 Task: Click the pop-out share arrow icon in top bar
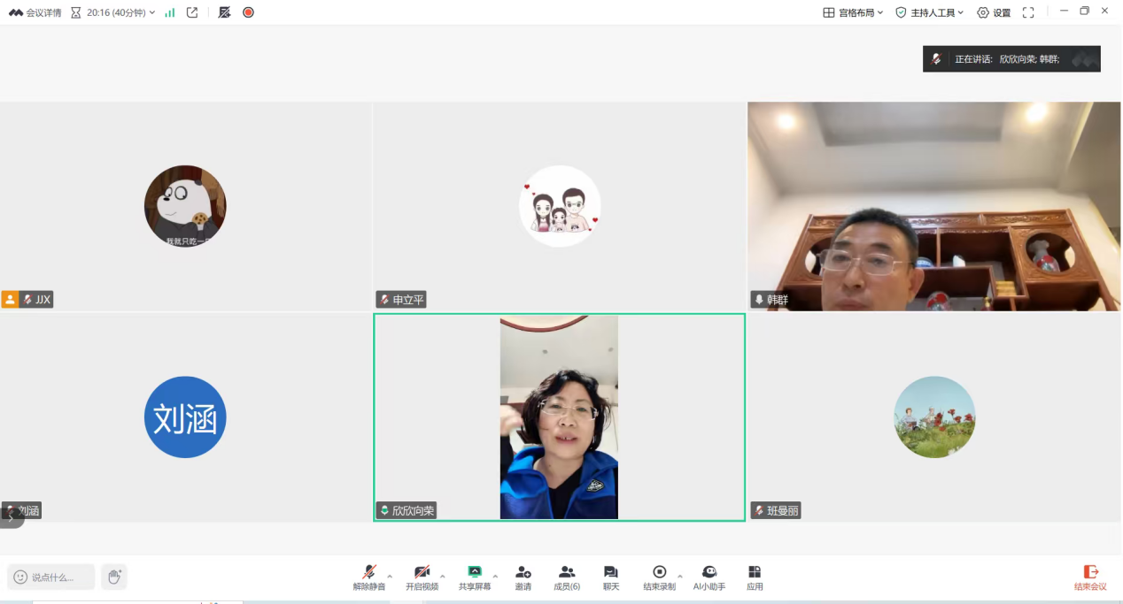[x=192, y=12]
